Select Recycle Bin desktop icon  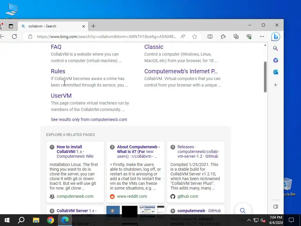289,187
